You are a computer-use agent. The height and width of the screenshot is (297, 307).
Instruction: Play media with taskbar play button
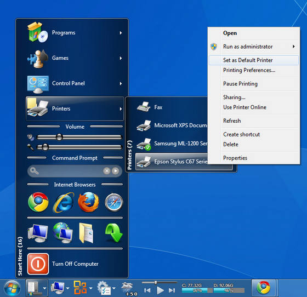(x=160, y=290)
